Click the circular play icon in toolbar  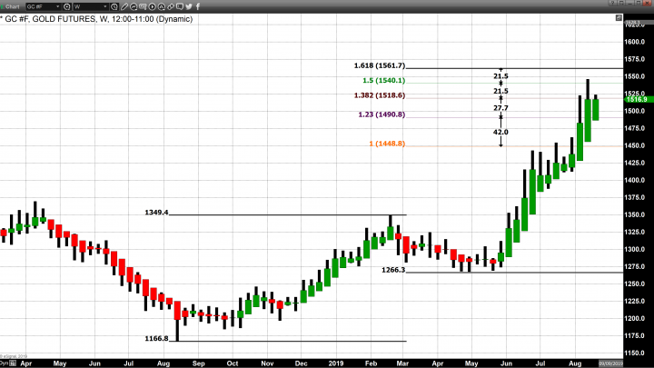(x=152, y=6)
